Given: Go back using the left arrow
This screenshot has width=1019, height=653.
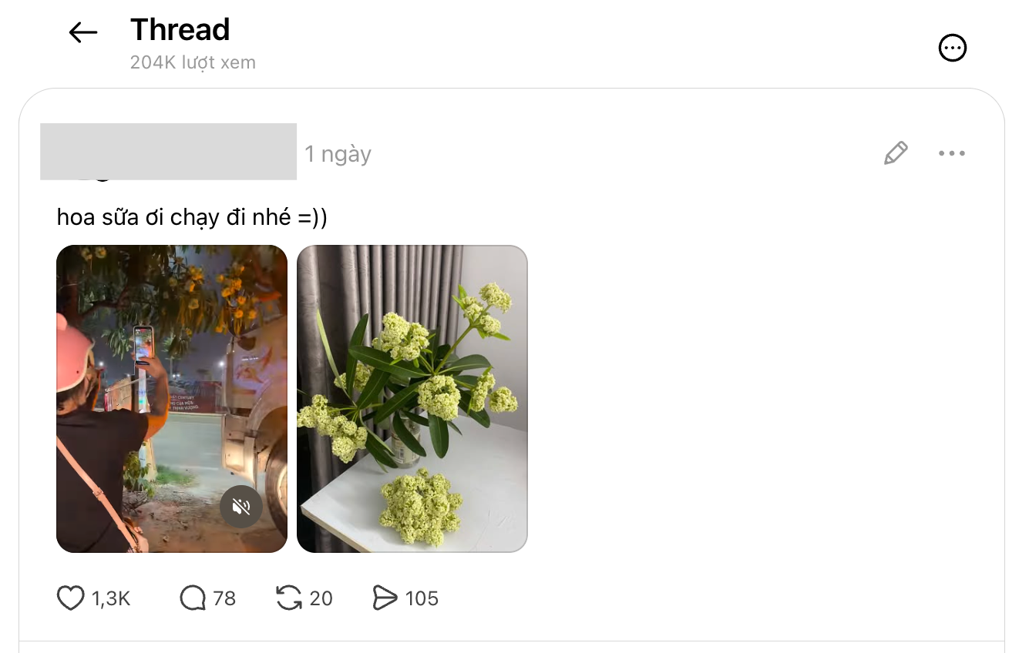Looking at the screenshot, I should click(x=83, y=32).
